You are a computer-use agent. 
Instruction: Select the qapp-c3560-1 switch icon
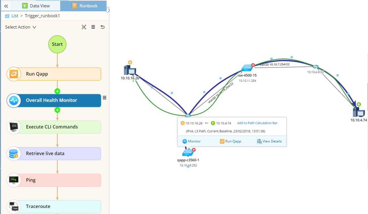coord(188,153)
